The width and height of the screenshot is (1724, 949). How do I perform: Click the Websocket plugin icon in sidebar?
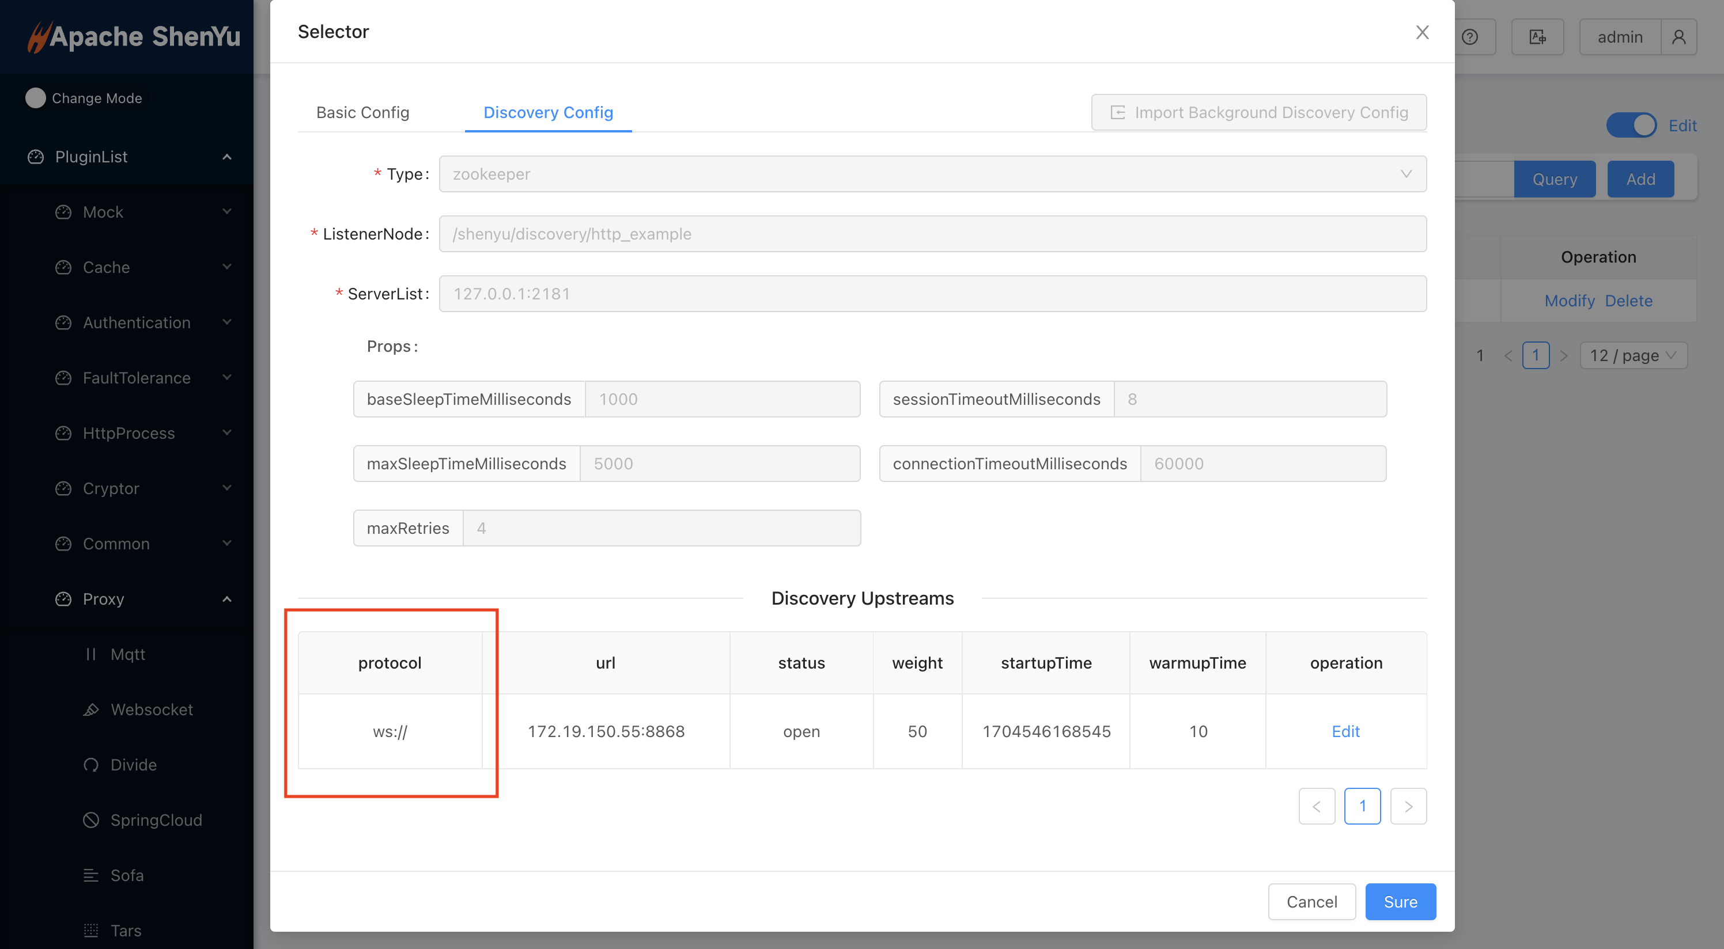pyautogui.click(x=91, y=709)
